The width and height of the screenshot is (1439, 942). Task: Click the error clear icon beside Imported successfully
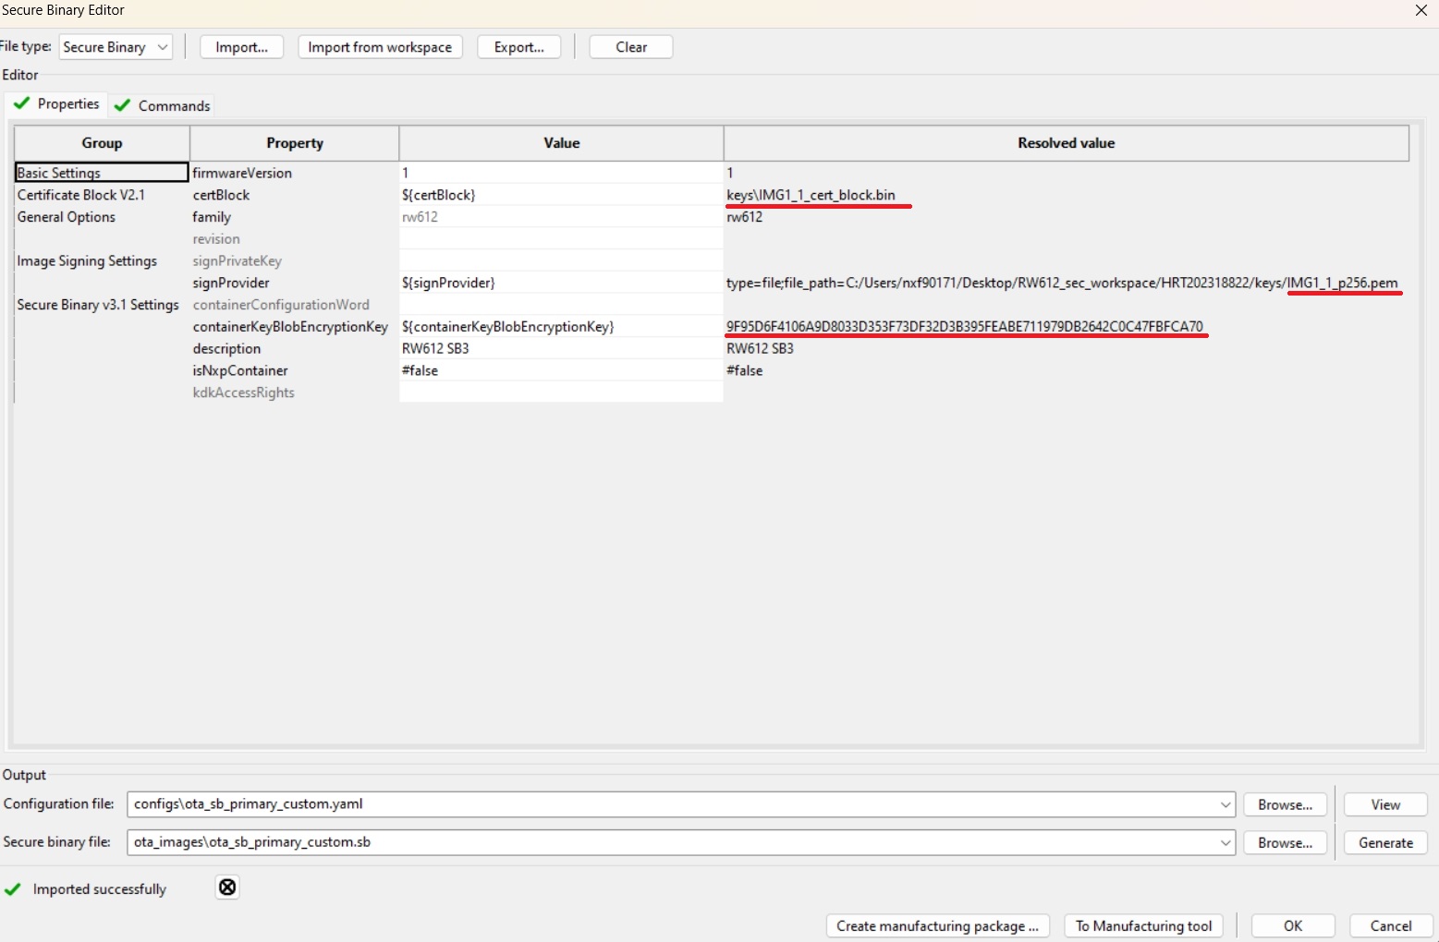point(227,888)
